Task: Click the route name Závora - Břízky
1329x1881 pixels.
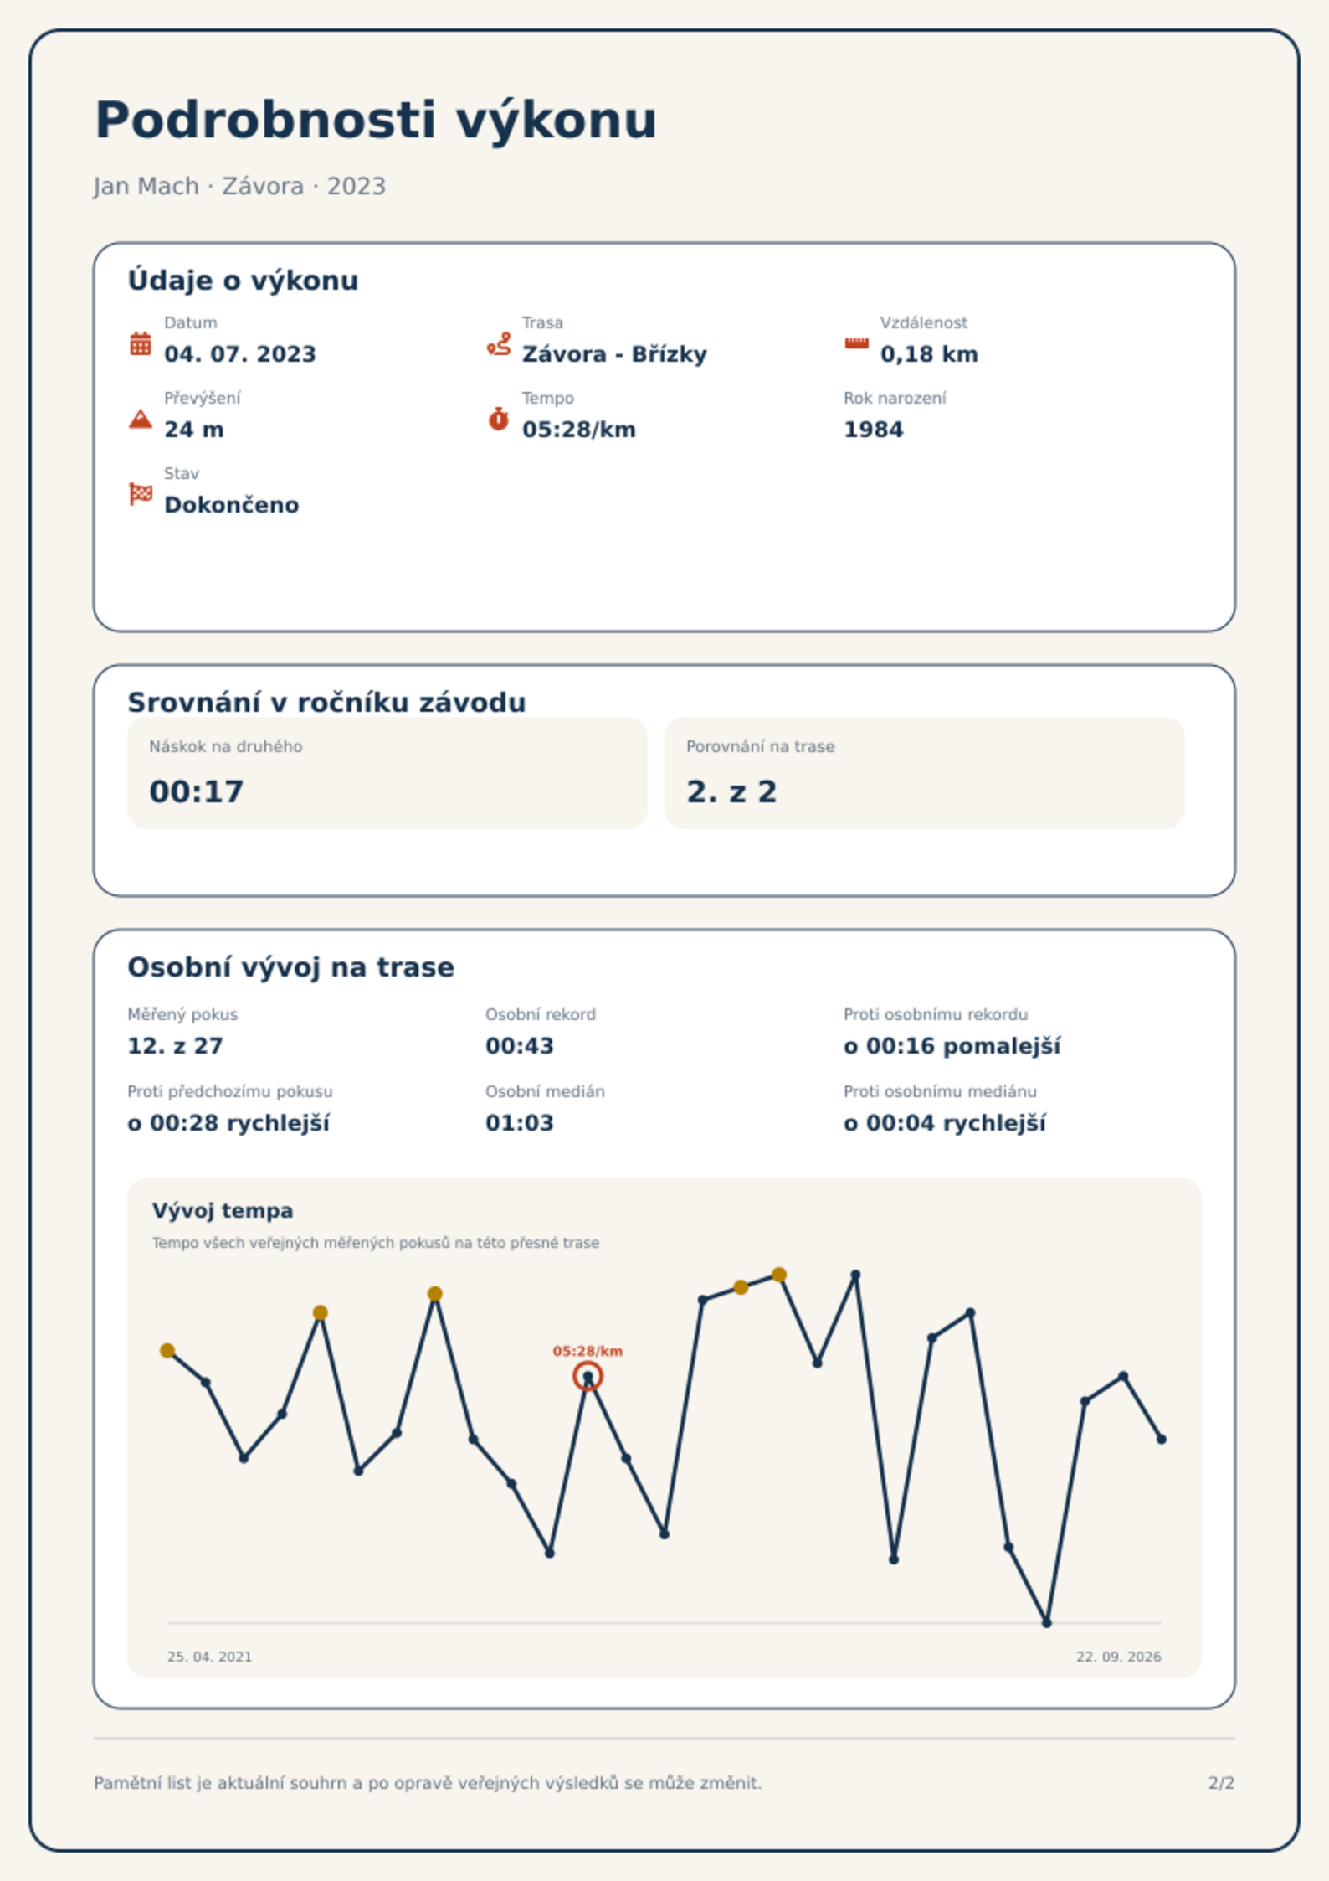Action: click(x=614, y=354)
